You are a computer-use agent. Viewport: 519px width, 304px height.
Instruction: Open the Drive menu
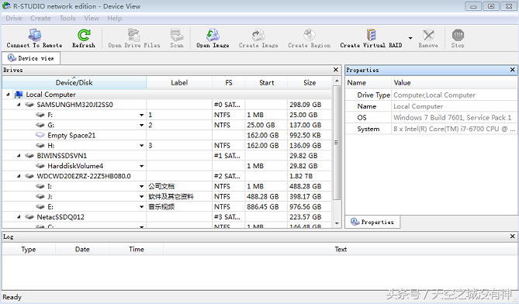pos(13,18)
